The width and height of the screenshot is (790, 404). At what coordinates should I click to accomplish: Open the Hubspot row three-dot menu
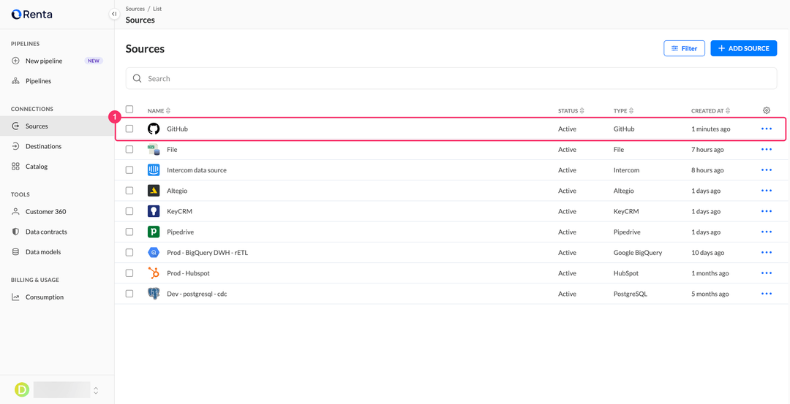[767, 273]
